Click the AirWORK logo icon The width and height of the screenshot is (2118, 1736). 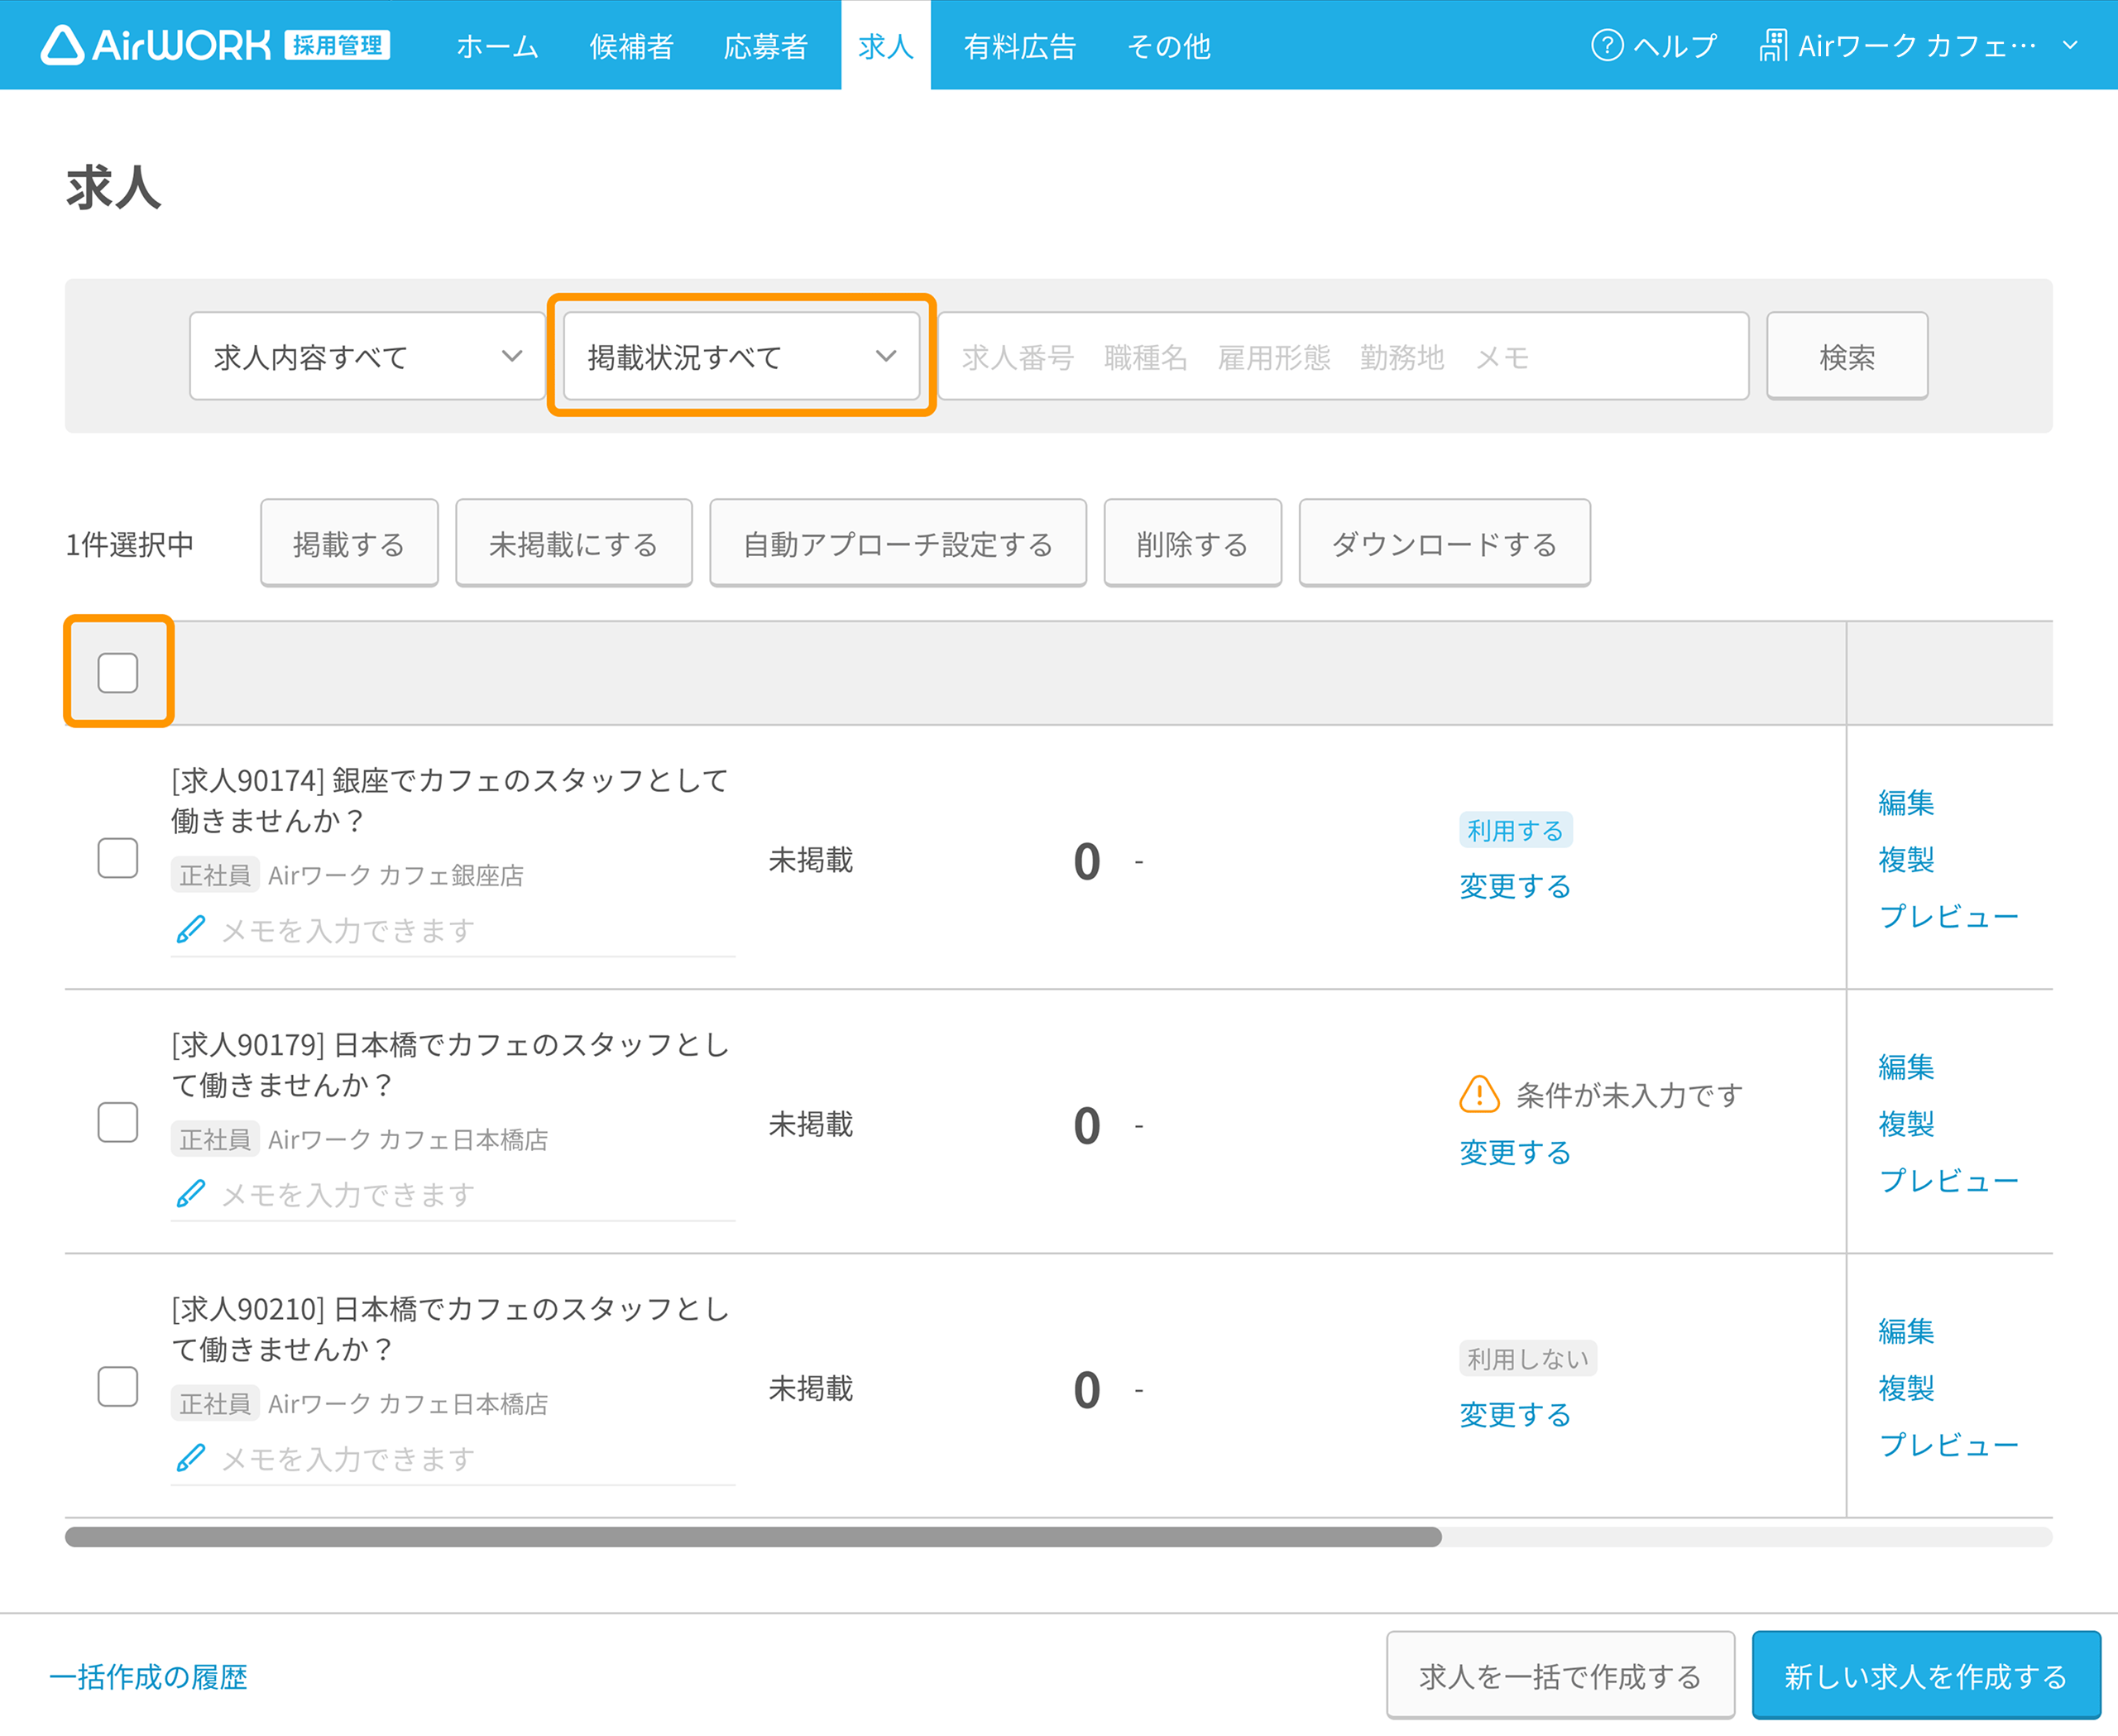[x=62, y=45]
